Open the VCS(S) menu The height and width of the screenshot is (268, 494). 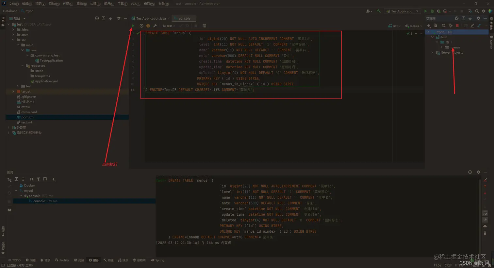point(135,4)
